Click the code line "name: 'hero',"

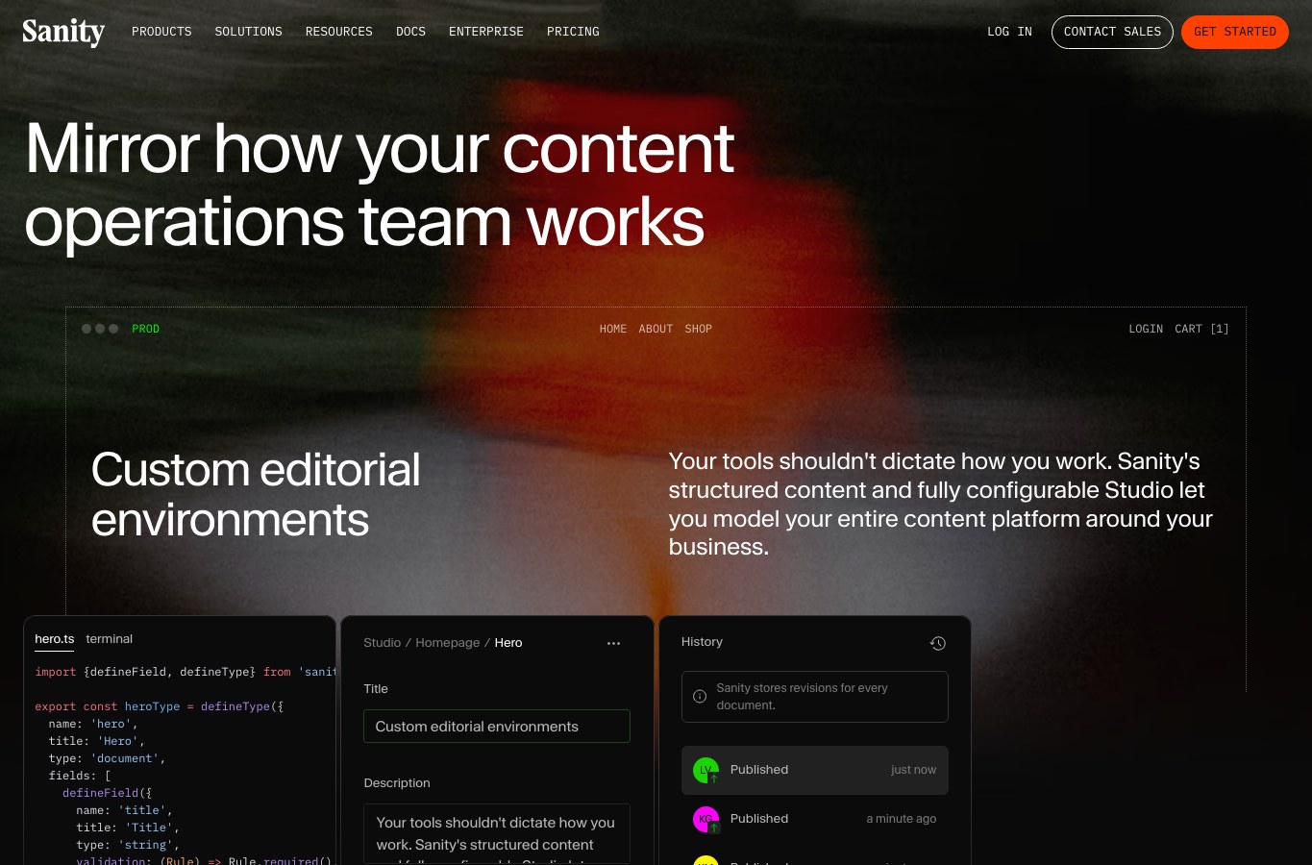click(93, 724)
